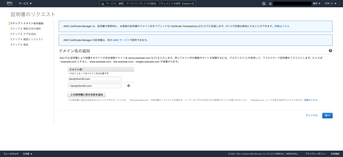Click the ドメイン名の追加 section heading
343x157 pixels.
click(x=75, y=51)
